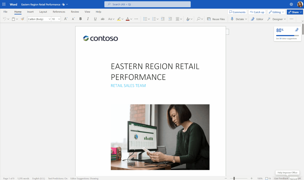Open the Comments pane button
The height and width of the screenshot is (180, 304).
click(x=237, y=12)
